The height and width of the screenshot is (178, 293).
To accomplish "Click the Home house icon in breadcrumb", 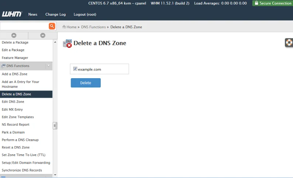I will pos(64,27).
